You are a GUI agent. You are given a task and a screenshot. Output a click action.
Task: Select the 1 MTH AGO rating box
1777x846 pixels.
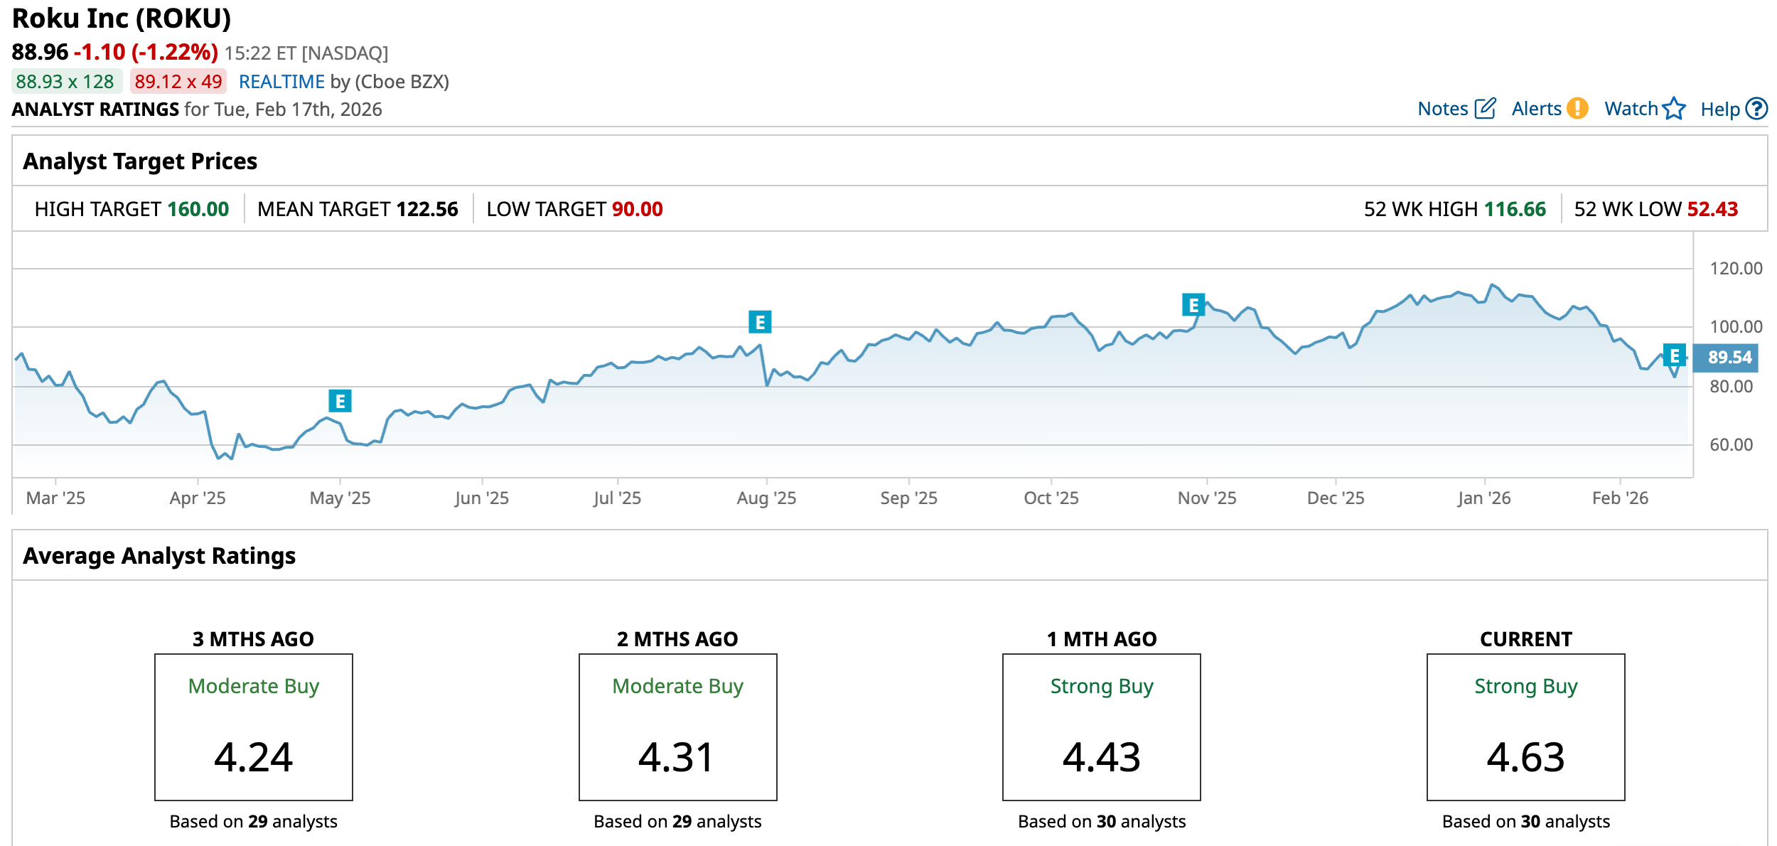1101,727
